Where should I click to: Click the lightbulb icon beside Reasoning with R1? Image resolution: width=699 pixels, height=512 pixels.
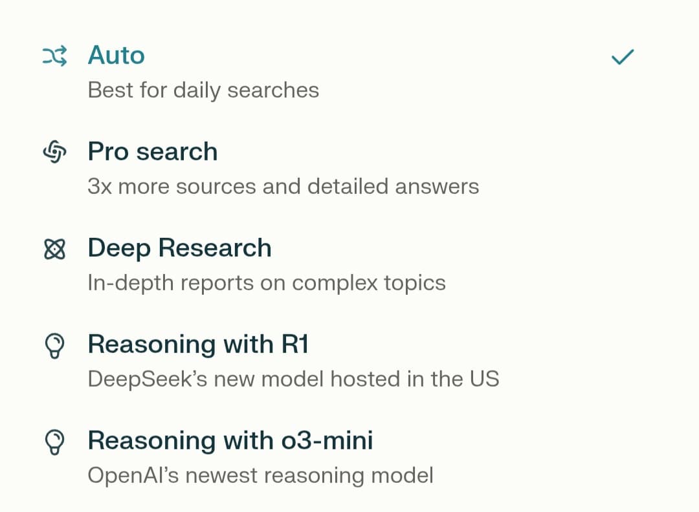click(x=55, y=346)
